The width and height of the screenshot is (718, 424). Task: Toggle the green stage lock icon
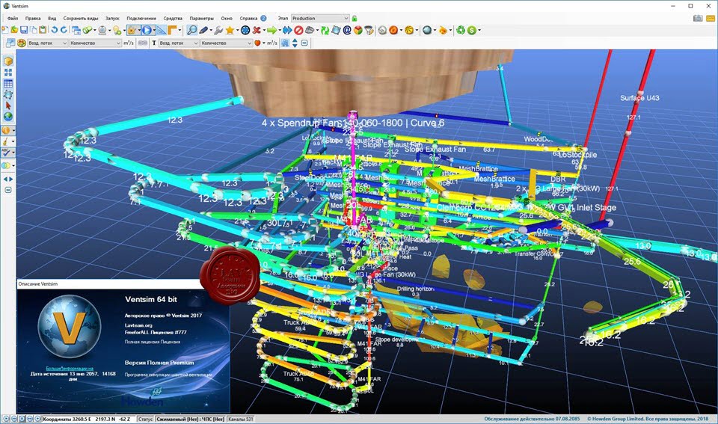pos(355,18)
